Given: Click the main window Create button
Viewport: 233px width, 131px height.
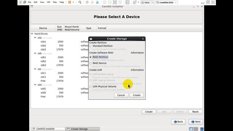Looking at the screenshot, I should pyautogui.click(x=149, y=112).
